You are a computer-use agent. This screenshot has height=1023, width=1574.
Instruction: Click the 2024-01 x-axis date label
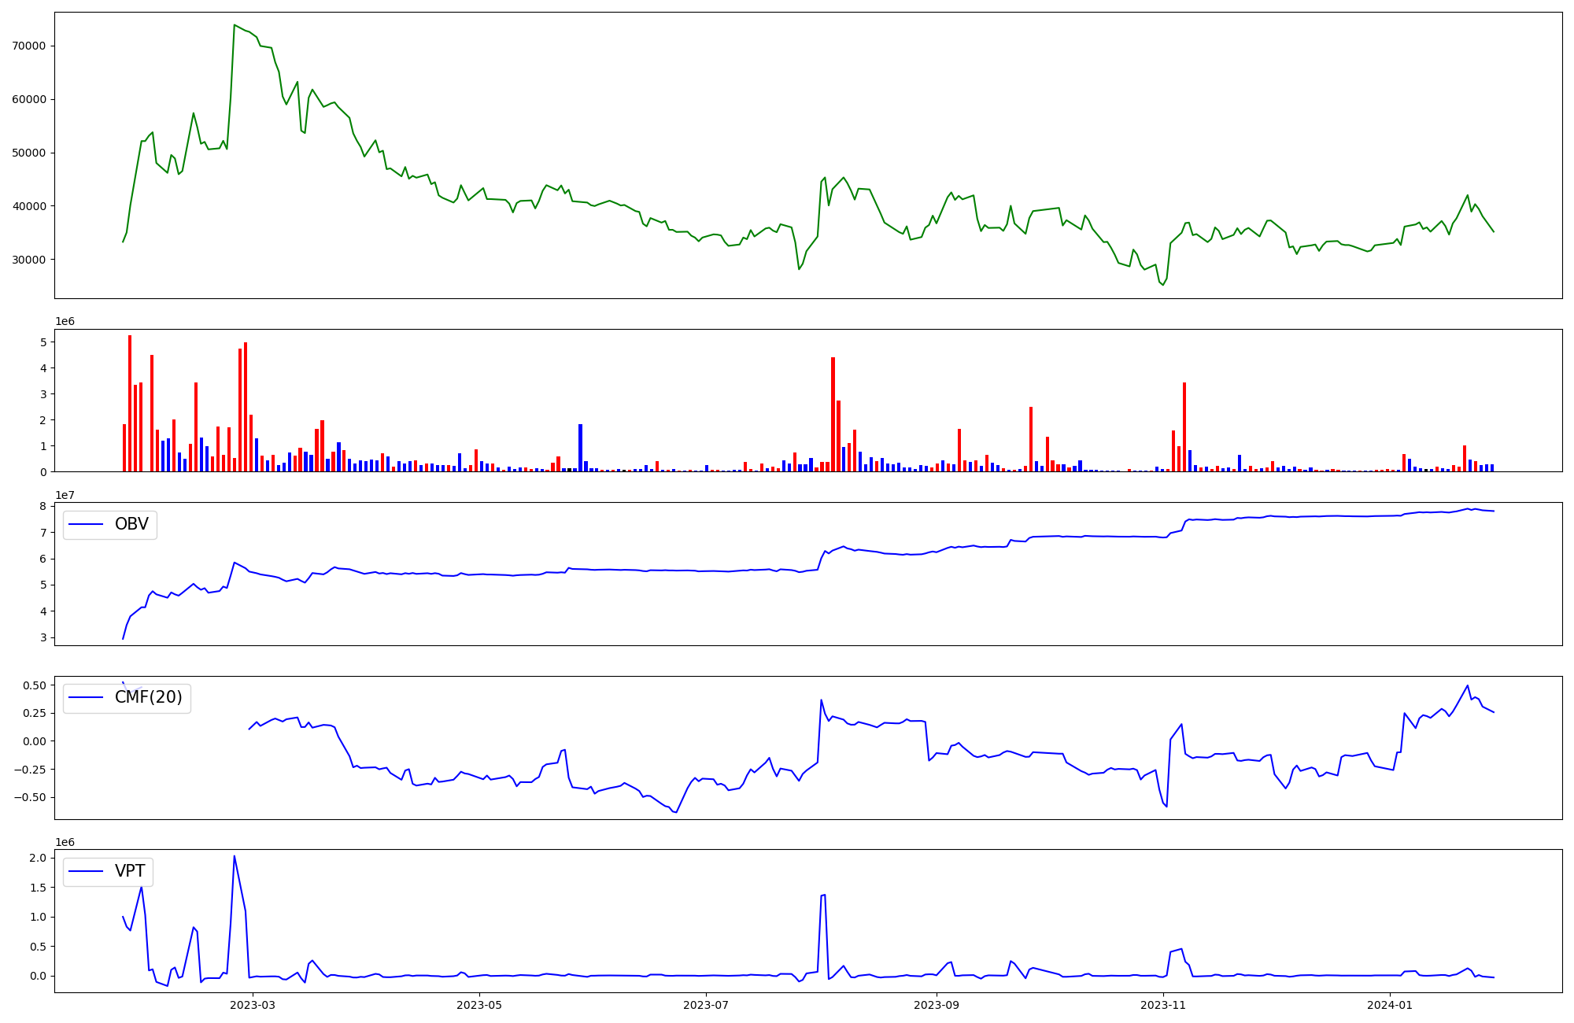tap(1390, 1005)
